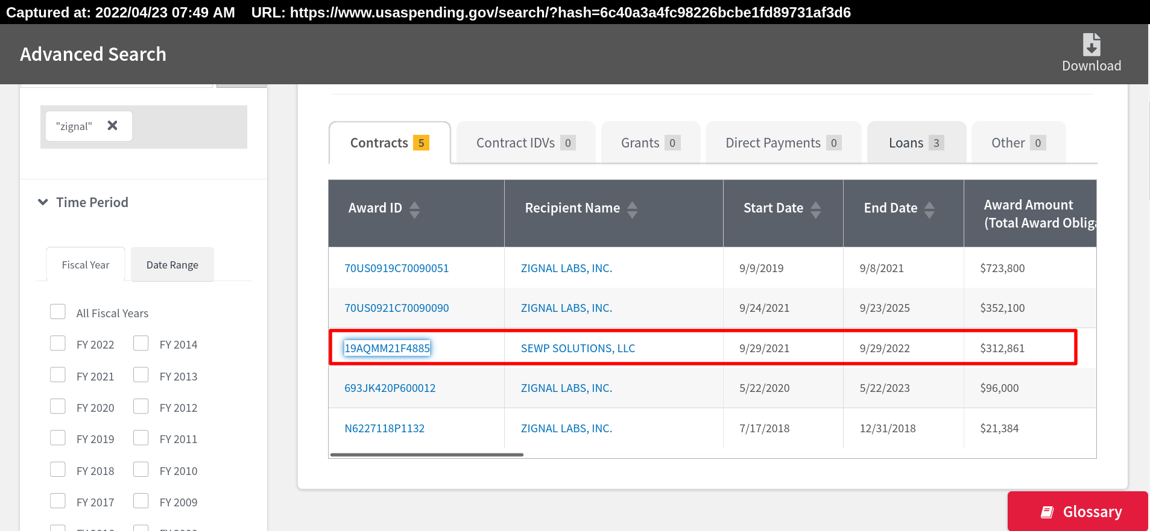The height and width of the screenshot is (531, 1150).
Task: Open ZIGNAL LABS recipient for $723,800 award
Action: 566,268
